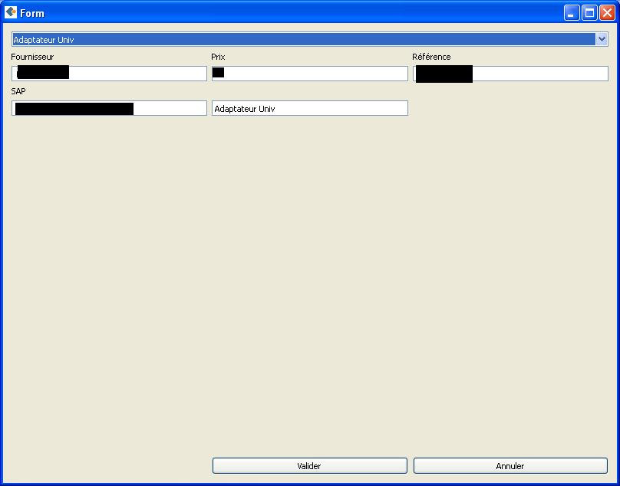Image resolution: width=620 pixels, height=486 pixels.
Task: Click the application icon in the title bar
Action: pyautogui.click(x=10, y=11)
